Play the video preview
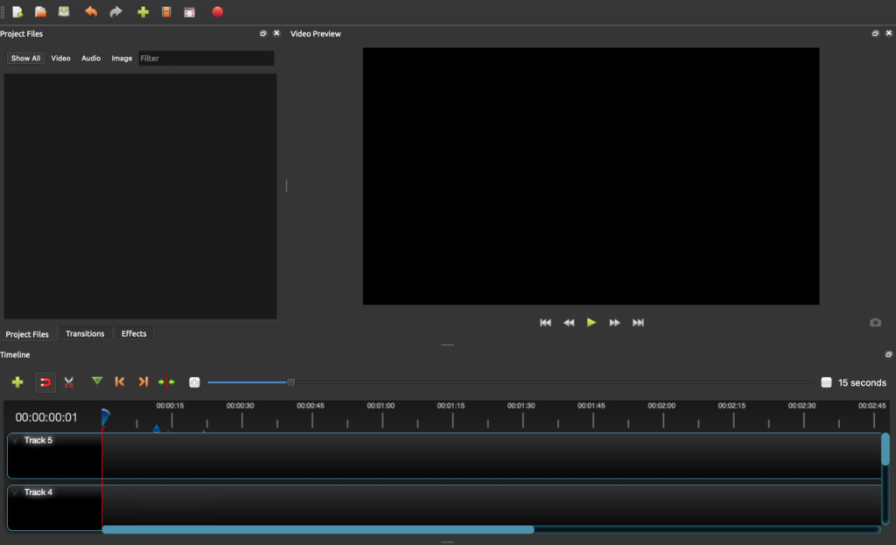The width and height of the screenshot is (896, 545). (x=591, y=322)
